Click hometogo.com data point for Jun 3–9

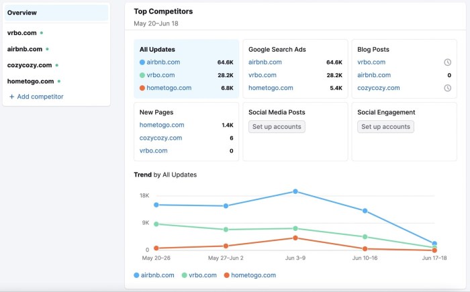pos(295,238)
